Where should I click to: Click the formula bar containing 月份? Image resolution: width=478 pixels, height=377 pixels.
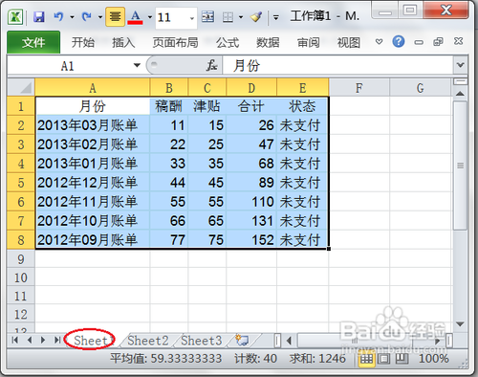tap(337, 66)
